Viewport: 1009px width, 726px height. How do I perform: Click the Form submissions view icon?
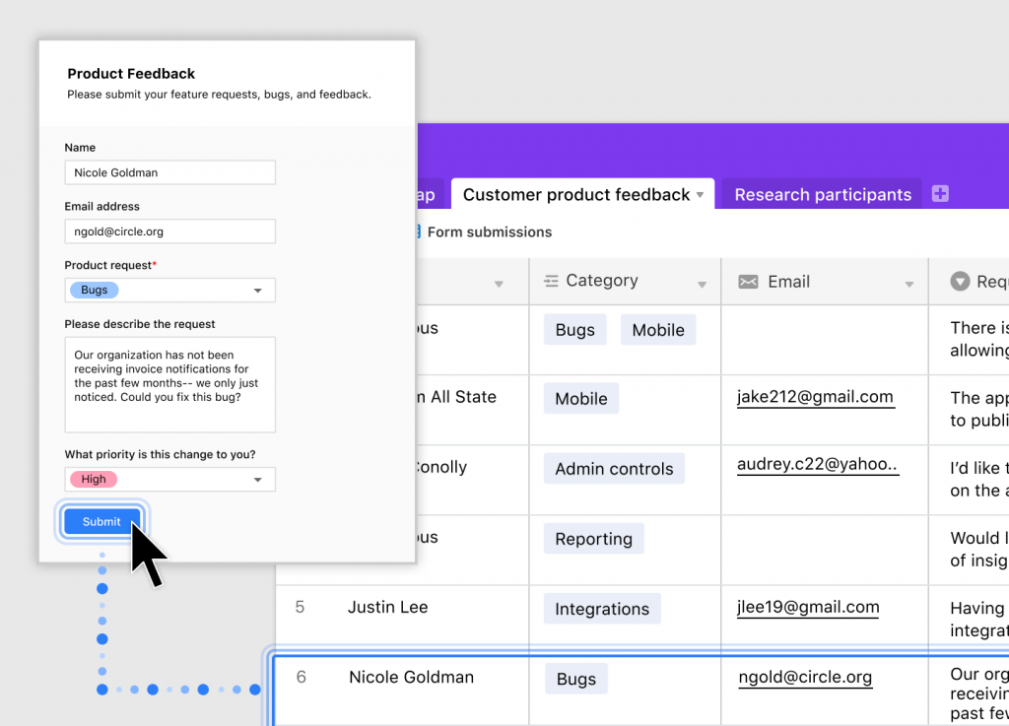(418, 232)
